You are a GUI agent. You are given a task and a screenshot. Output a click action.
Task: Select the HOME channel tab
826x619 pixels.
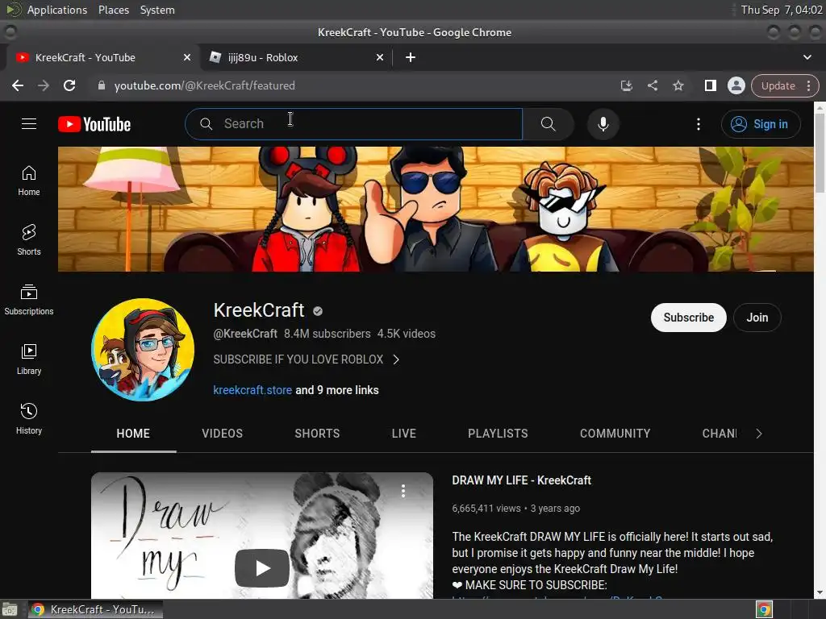pos(133,434)
